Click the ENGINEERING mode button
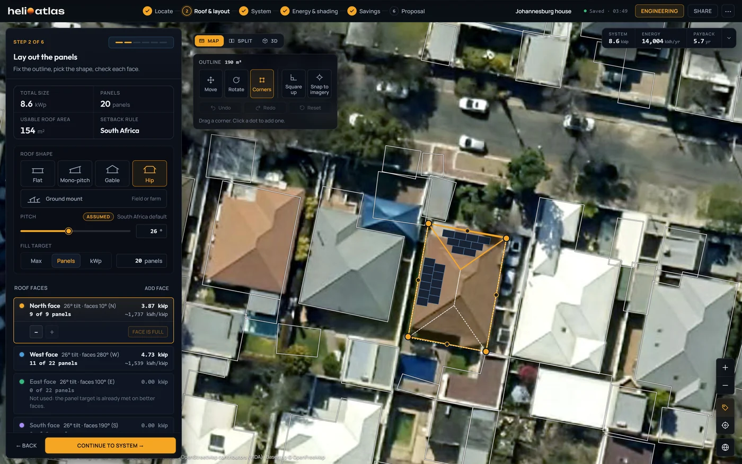 659,11
